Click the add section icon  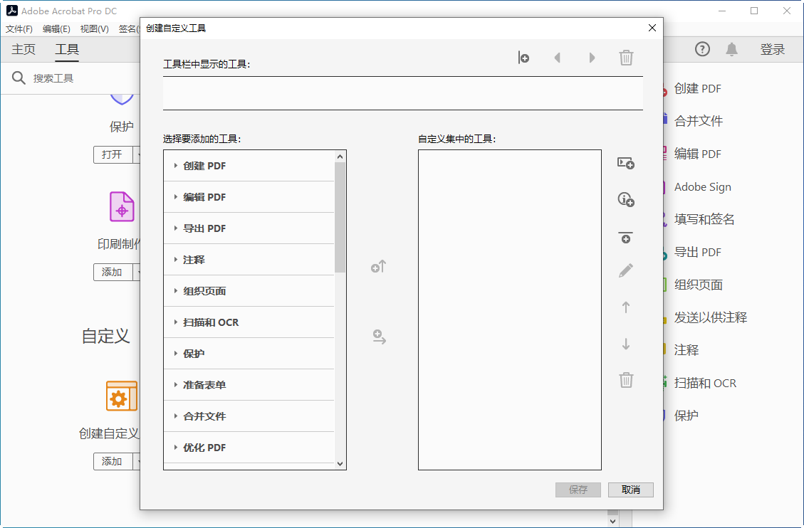coord(625,163)
